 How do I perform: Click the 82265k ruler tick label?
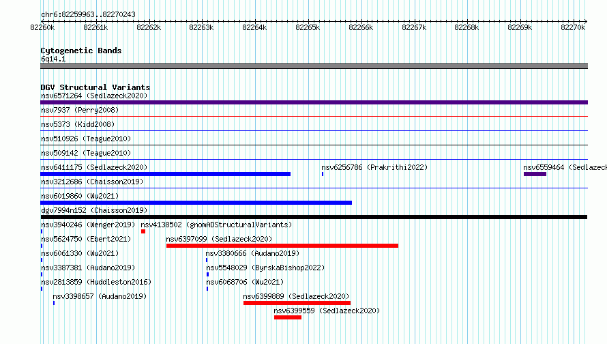308,27
